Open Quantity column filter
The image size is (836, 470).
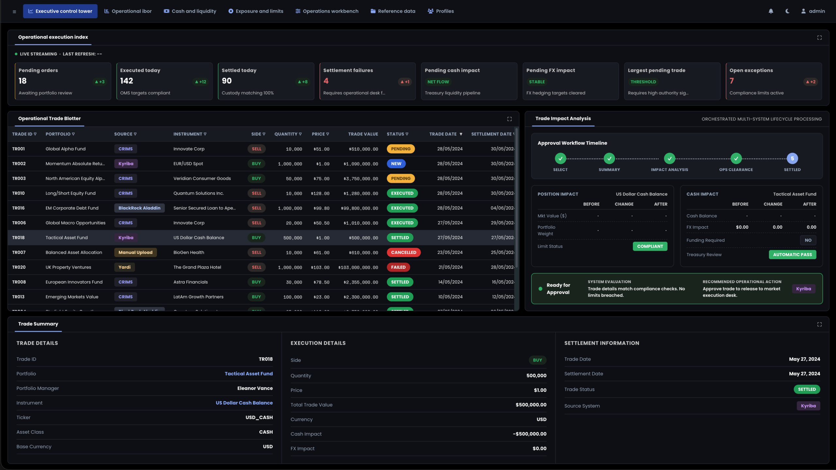pyautogui.click(x=300, y=134)
